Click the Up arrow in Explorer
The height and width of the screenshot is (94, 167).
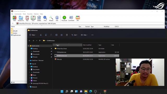40,41
